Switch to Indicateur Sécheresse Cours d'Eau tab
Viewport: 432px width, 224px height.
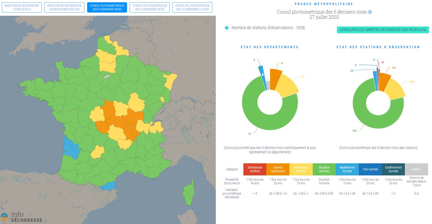pyautogui.click(x=21, y=8)
